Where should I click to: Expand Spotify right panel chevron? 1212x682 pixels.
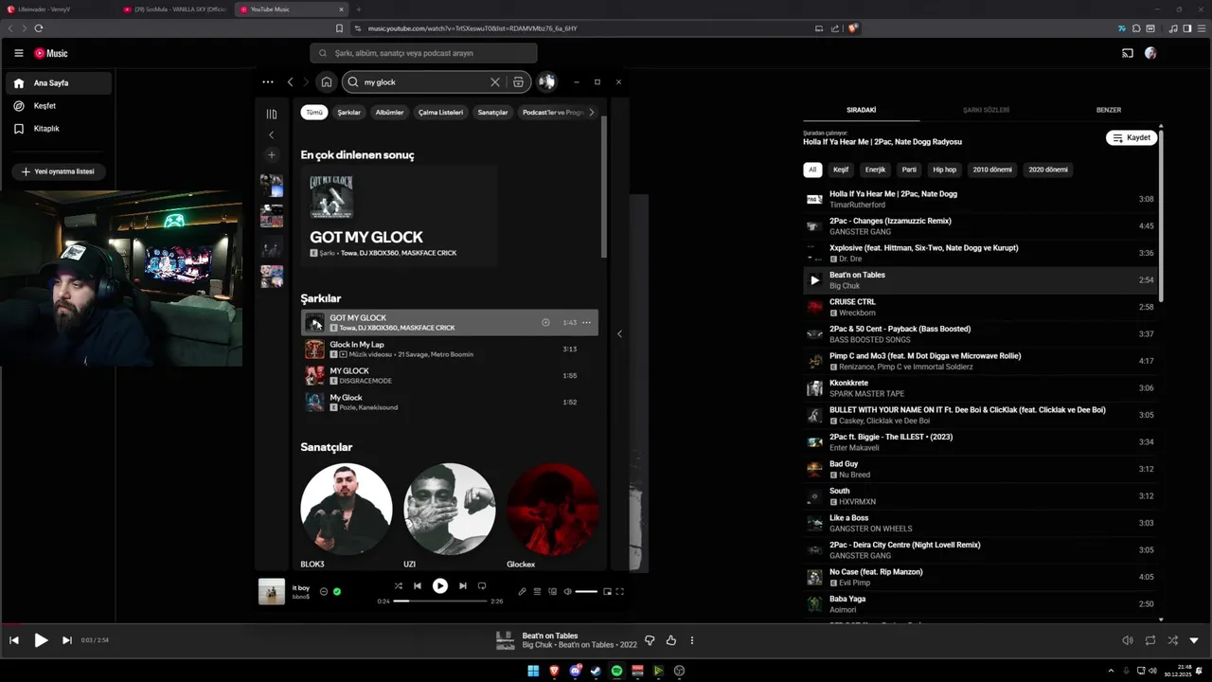[619, 333]
